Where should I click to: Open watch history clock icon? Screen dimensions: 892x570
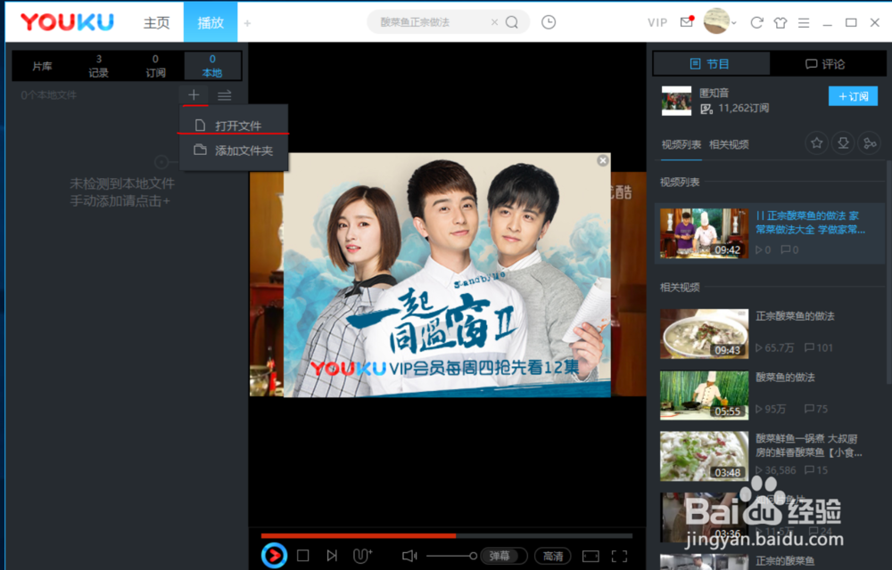[x=549, y=22]
